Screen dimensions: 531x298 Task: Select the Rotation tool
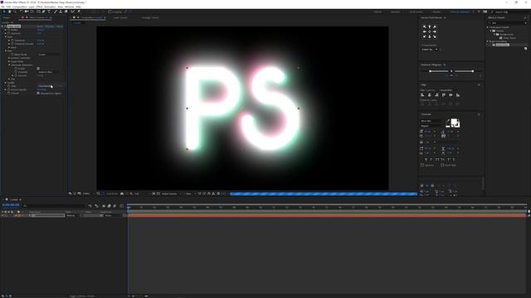click(21, 12)
